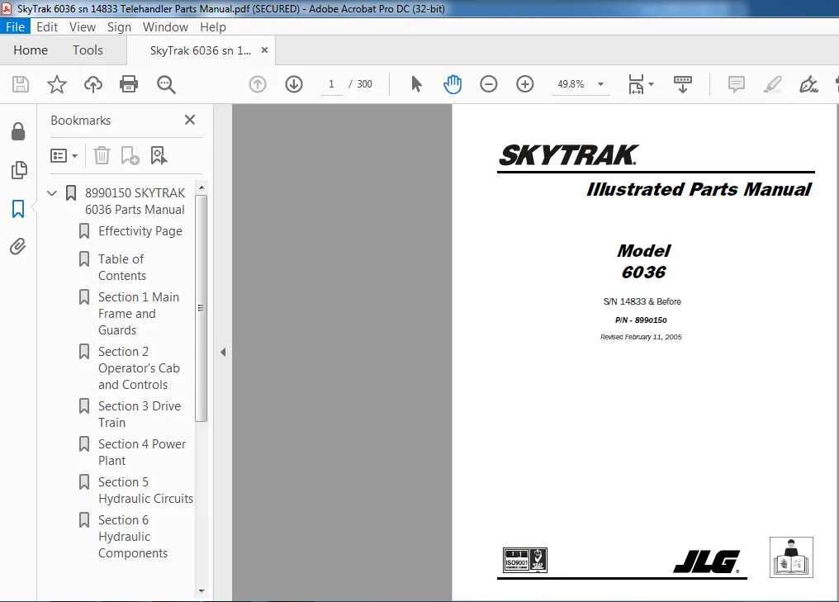Upload file to Document Cloud
839x602 pixels.
tap(93, 84)
